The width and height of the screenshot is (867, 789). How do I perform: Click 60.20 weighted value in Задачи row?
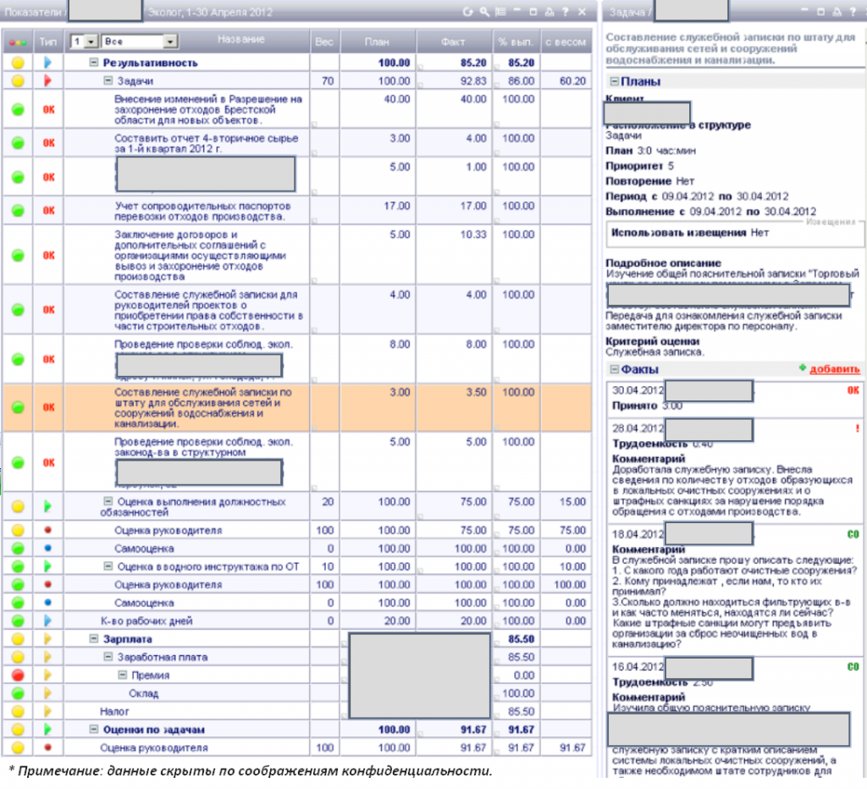click(x=572, y=81)
